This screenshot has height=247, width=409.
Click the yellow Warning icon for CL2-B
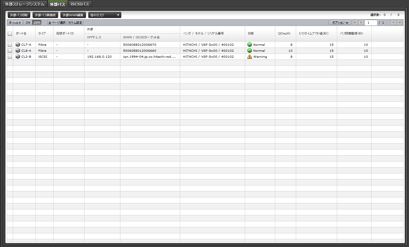point(249,57)
